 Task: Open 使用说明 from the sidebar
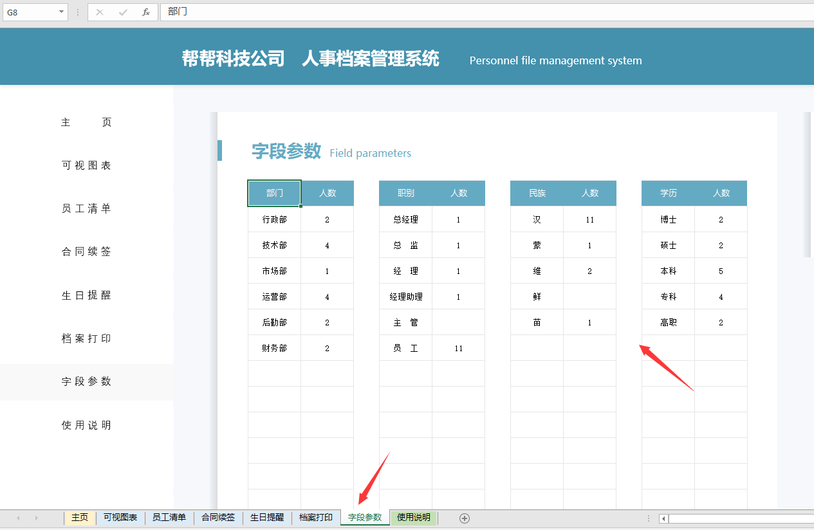(x=86, y=425)
